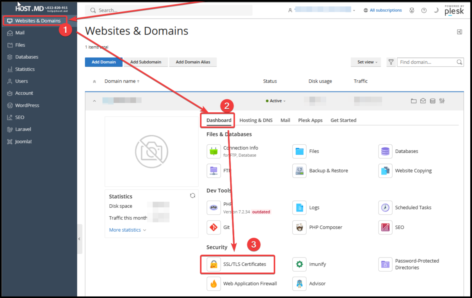This screenshot has width=472, height=298.
Task: Open the Backup & Restore icon
Action: (x=299, y=171)
